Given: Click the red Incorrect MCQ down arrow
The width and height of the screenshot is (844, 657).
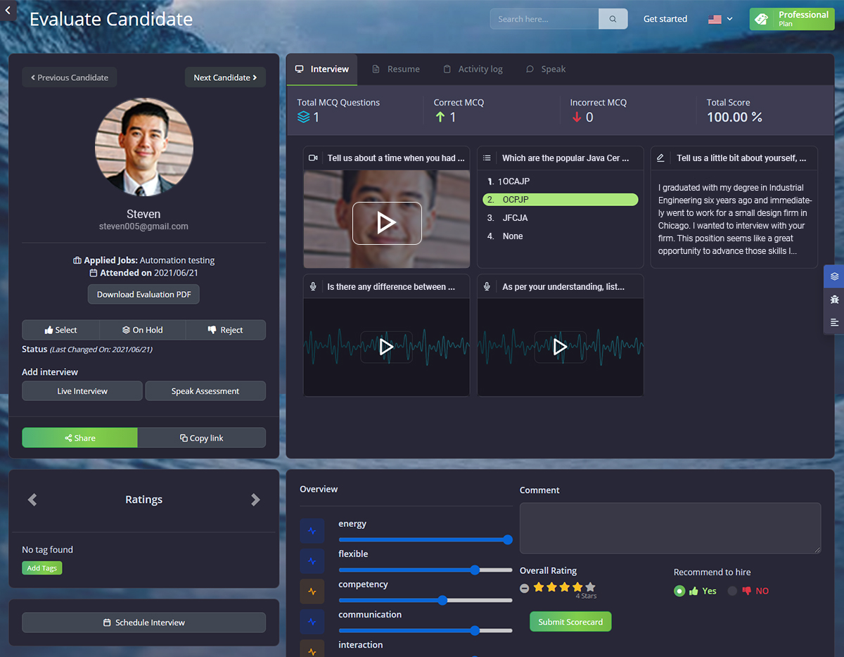Looking at the screenshot, I should coord(577,117).
